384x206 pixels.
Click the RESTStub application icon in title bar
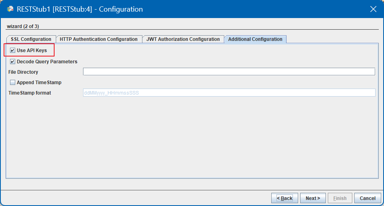pos(10,9)
